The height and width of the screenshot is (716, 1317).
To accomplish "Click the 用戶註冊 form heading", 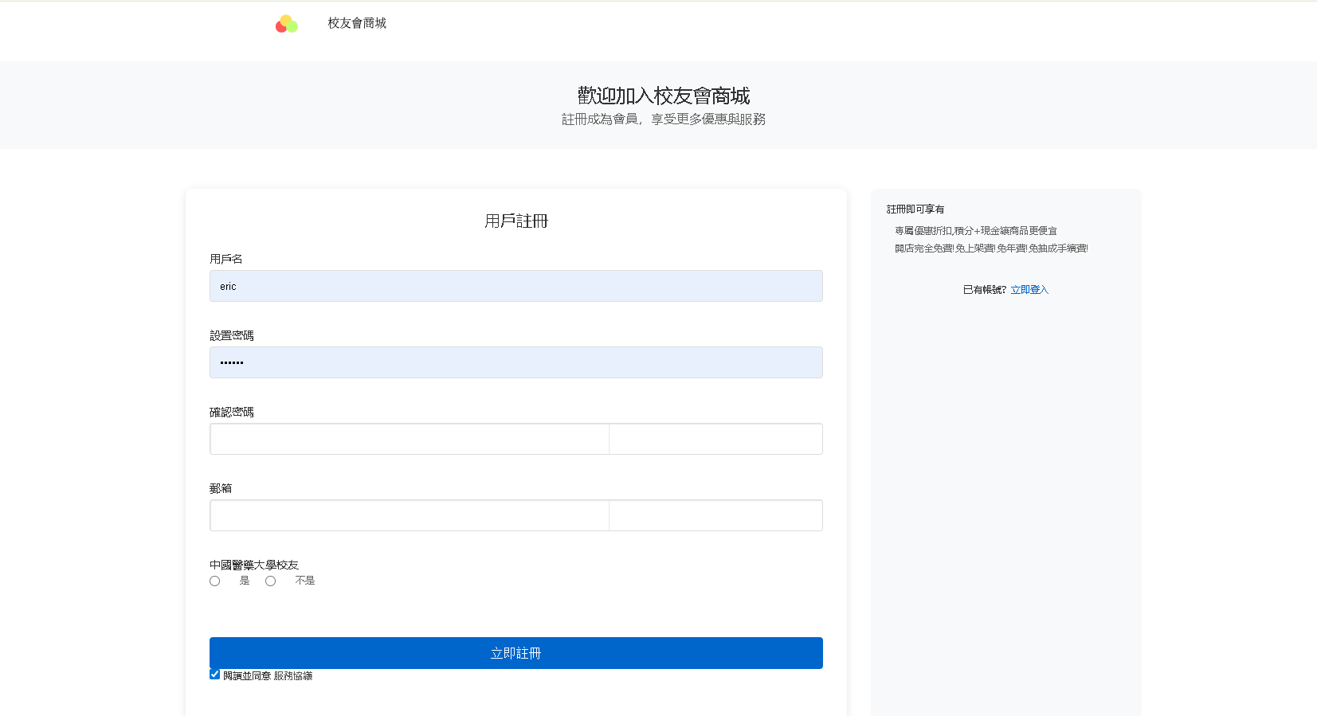I will coord(516,221).
